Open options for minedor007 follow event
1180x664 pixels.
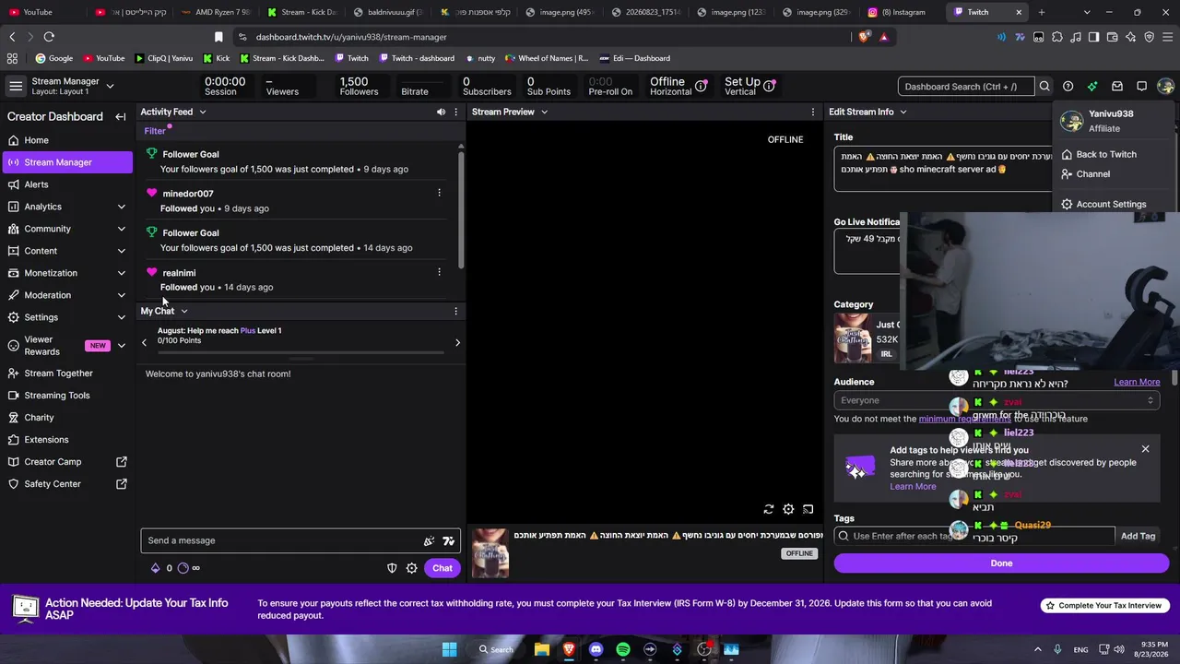pos(439,193)
